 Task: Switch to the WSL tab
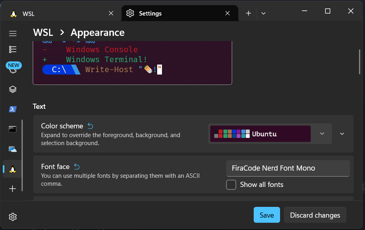pos(62,14)
